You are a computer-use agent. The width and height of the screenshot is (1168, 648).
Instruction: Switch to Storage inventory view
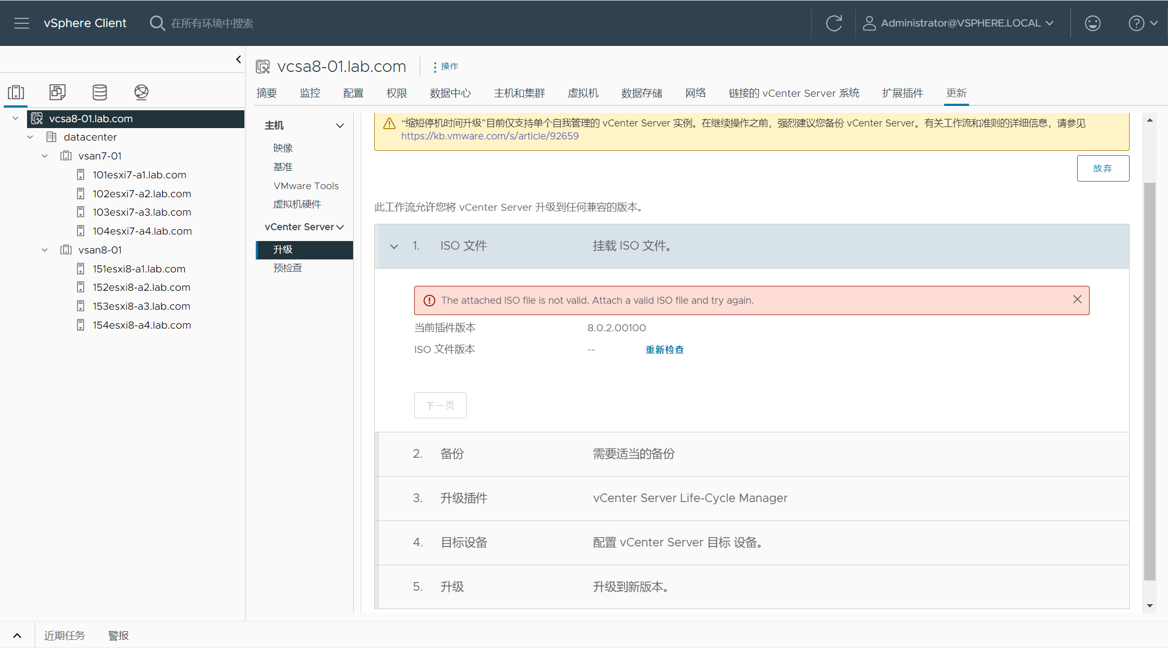coord(99,92)
